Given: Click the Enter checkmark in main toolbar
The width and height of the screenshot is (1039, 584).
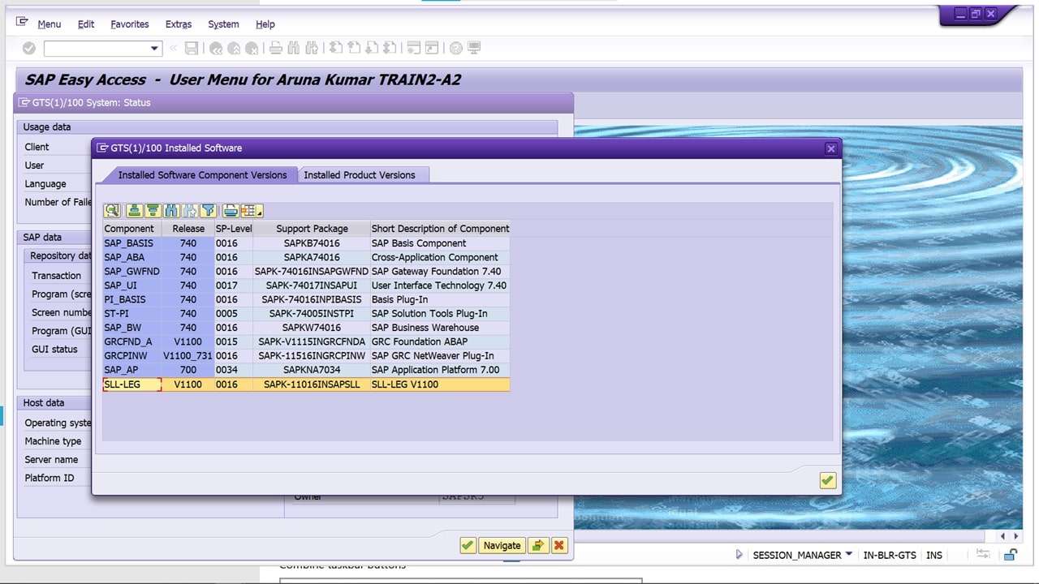Looking at the screenshot, I should pyautogui.click(x=29, y=49).
